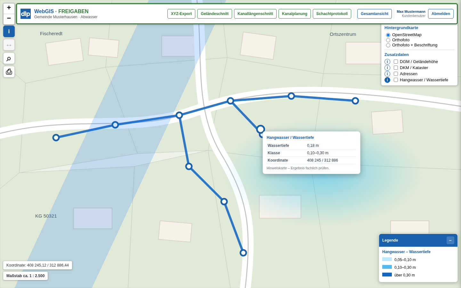461x288 pixels.
Task: Open info for DGM / Geländehöhe
Action: click(387, 62)
